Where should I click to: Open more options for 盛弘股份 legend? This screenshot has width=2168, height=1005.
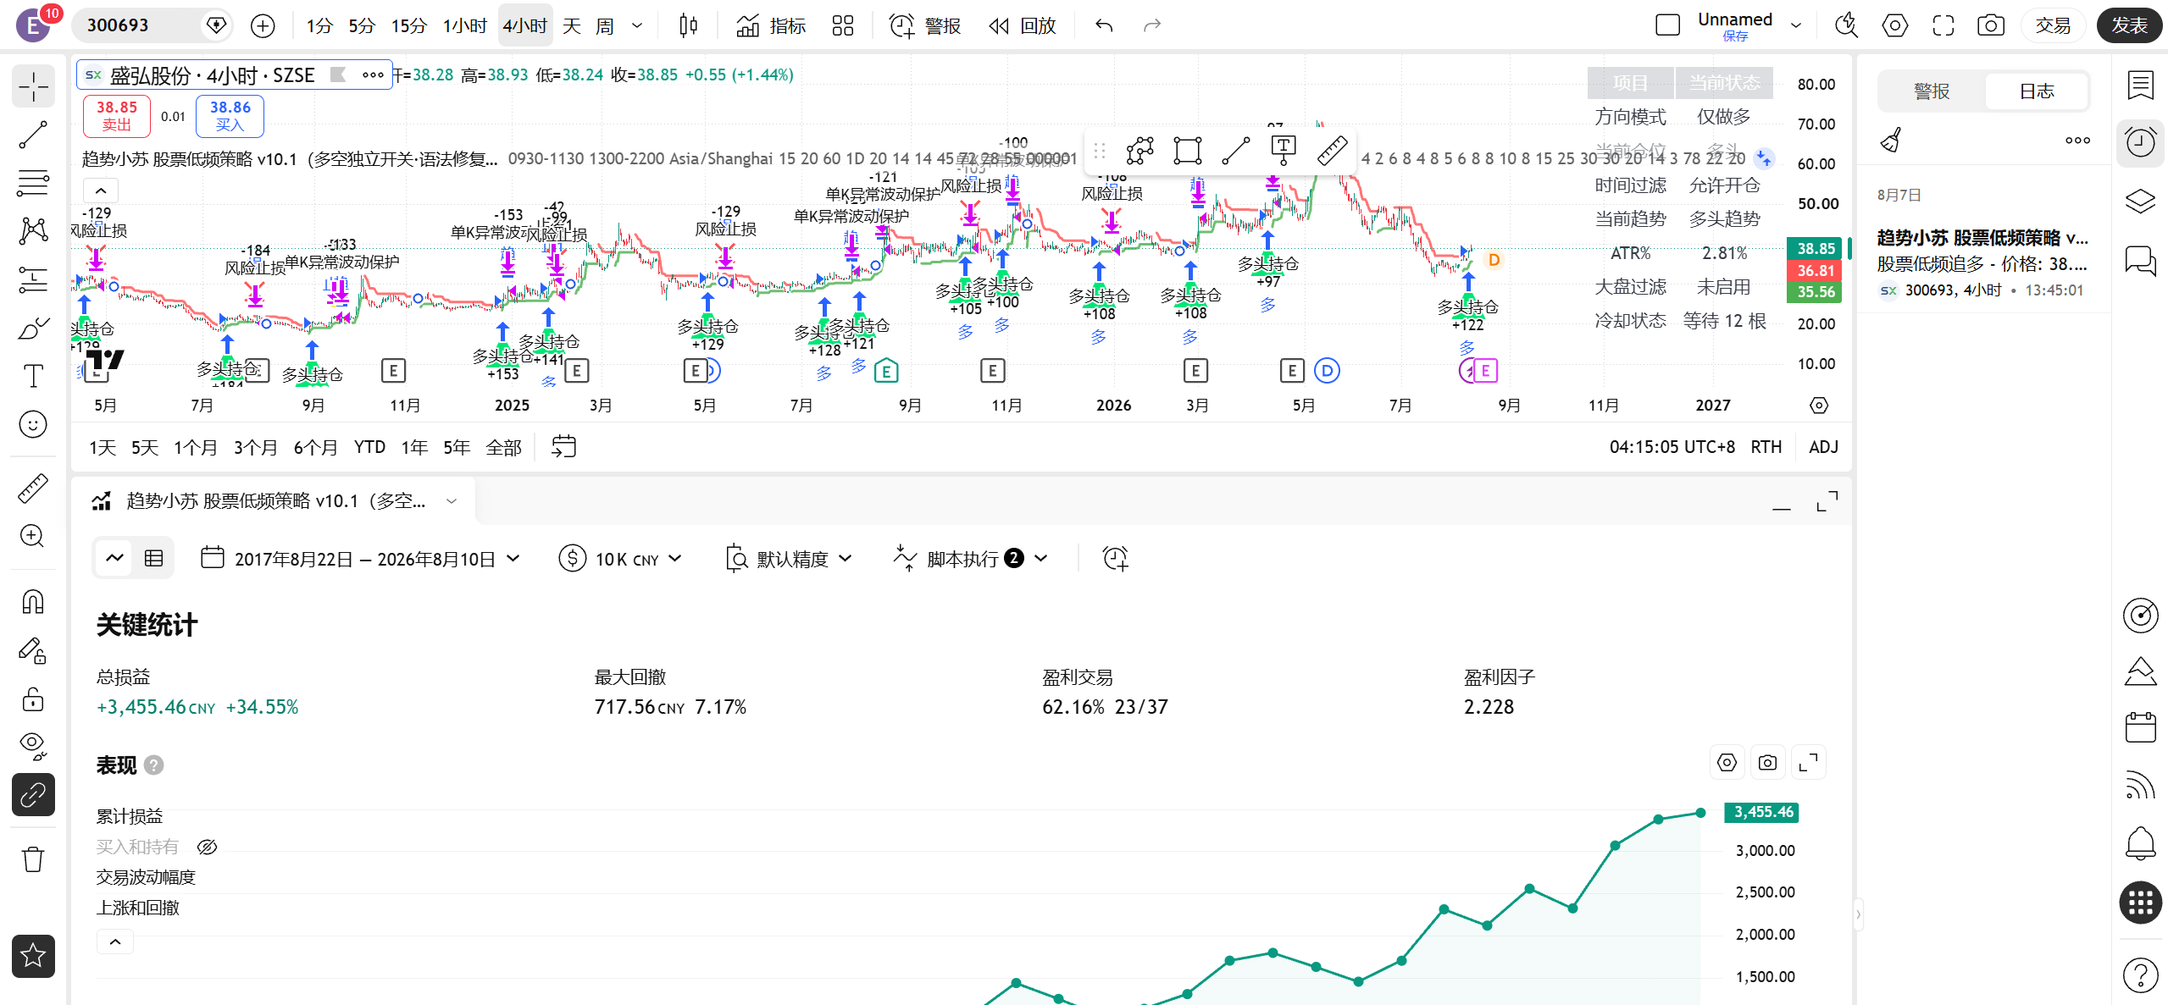373,75
